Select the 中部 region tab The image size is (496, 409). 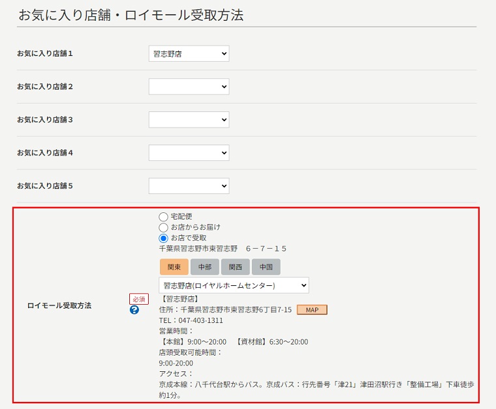coord(204,267)
